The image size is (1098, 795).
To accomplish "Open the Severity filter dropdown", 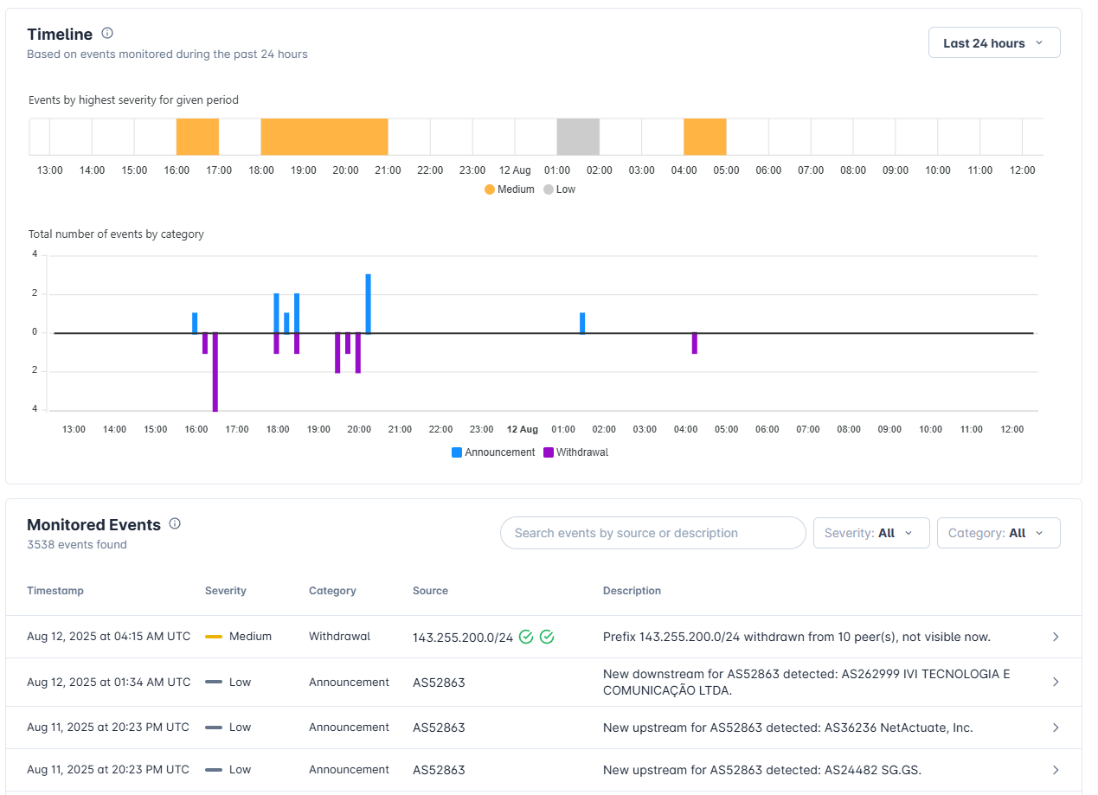I will 871,533.
